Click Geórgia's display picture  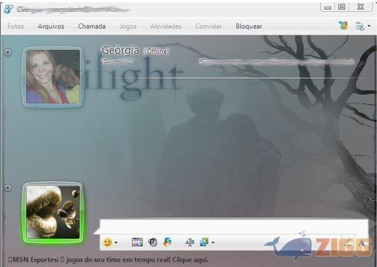tap(53, 77)
